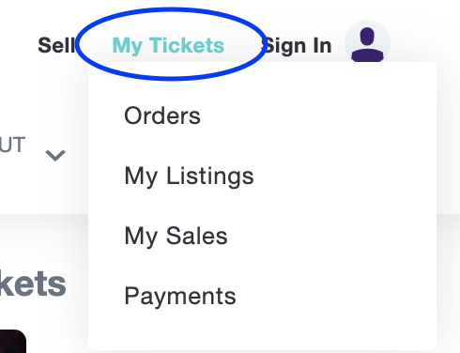Screen dimensions: 460x353
Task: Collapse the downward arrow beside UT
Action: tap(55, 155)
